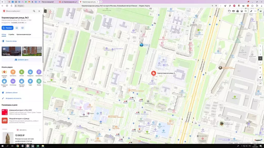Select floor -1 on the floor switcher

point(260,62)
